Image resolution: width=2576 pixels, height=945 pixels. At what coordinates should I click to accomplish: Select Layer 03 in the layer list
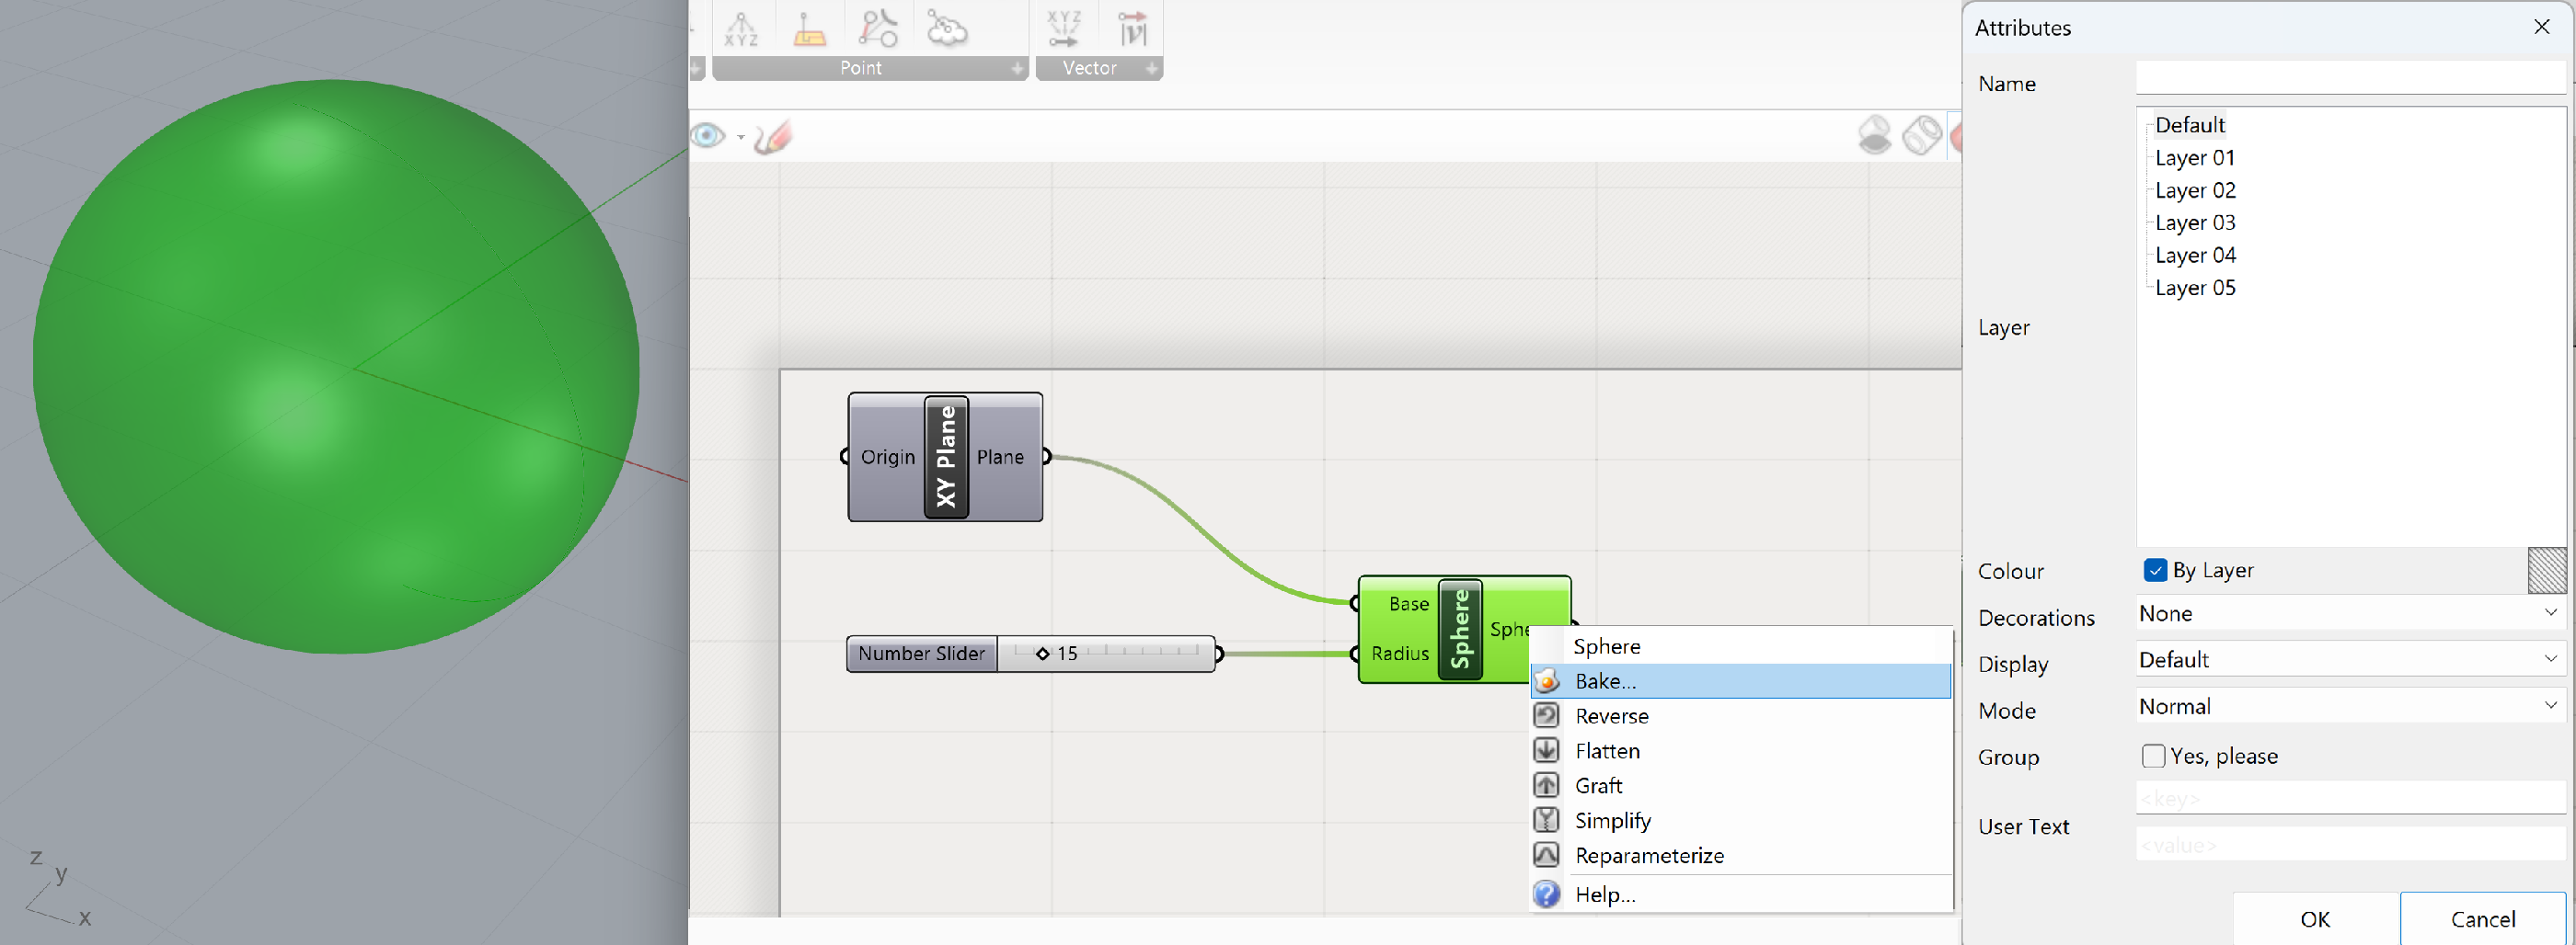point(2194,222)
